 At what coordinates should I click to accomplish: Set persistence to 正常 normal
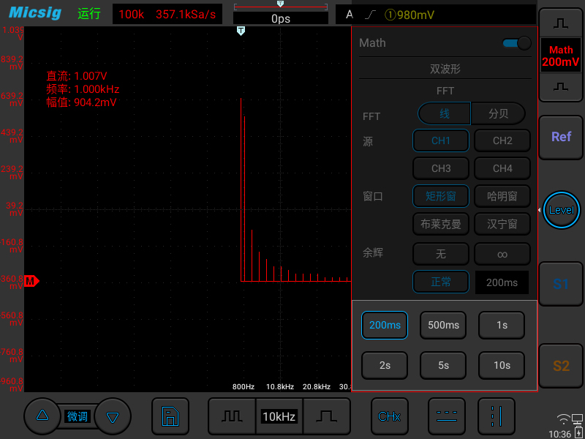(441, 282)
